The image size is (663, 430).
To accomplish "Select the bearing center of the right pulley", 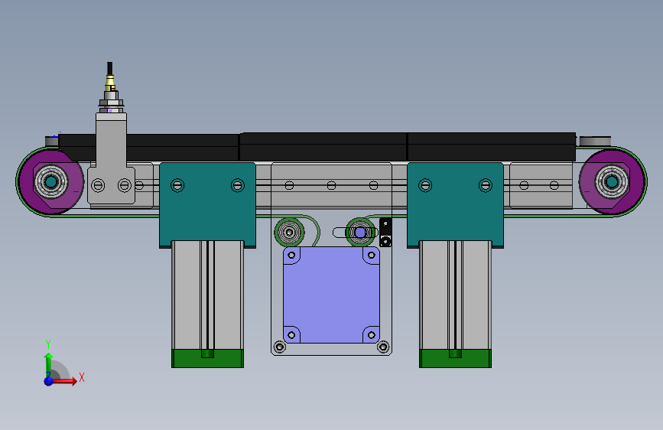I will click(612, 182).
